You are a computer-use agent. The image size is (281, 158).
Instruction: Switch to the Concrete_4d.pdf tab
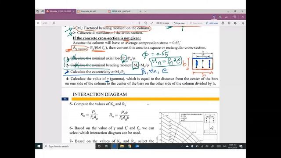[92, 11]
